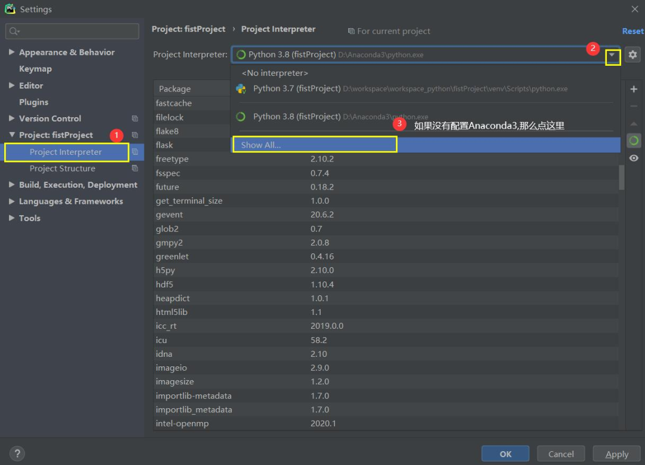Image resolution: width=645 pixels, height=465 pixels.
Task: Click the minus icon to uninstall a package
Action: (x=634, y=106)
